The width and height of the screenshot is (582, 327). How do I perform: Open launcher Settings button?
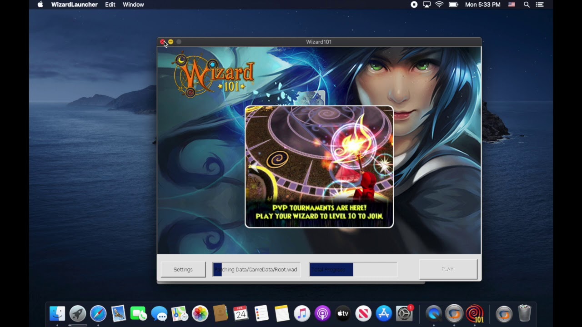coord(183,269)
